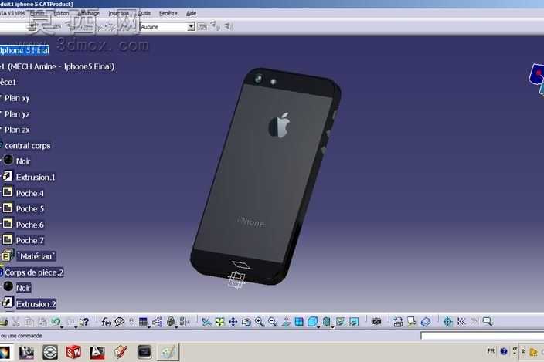
Task: Toggle Swap Visible Space icon
Action: (x=354, y=322)
